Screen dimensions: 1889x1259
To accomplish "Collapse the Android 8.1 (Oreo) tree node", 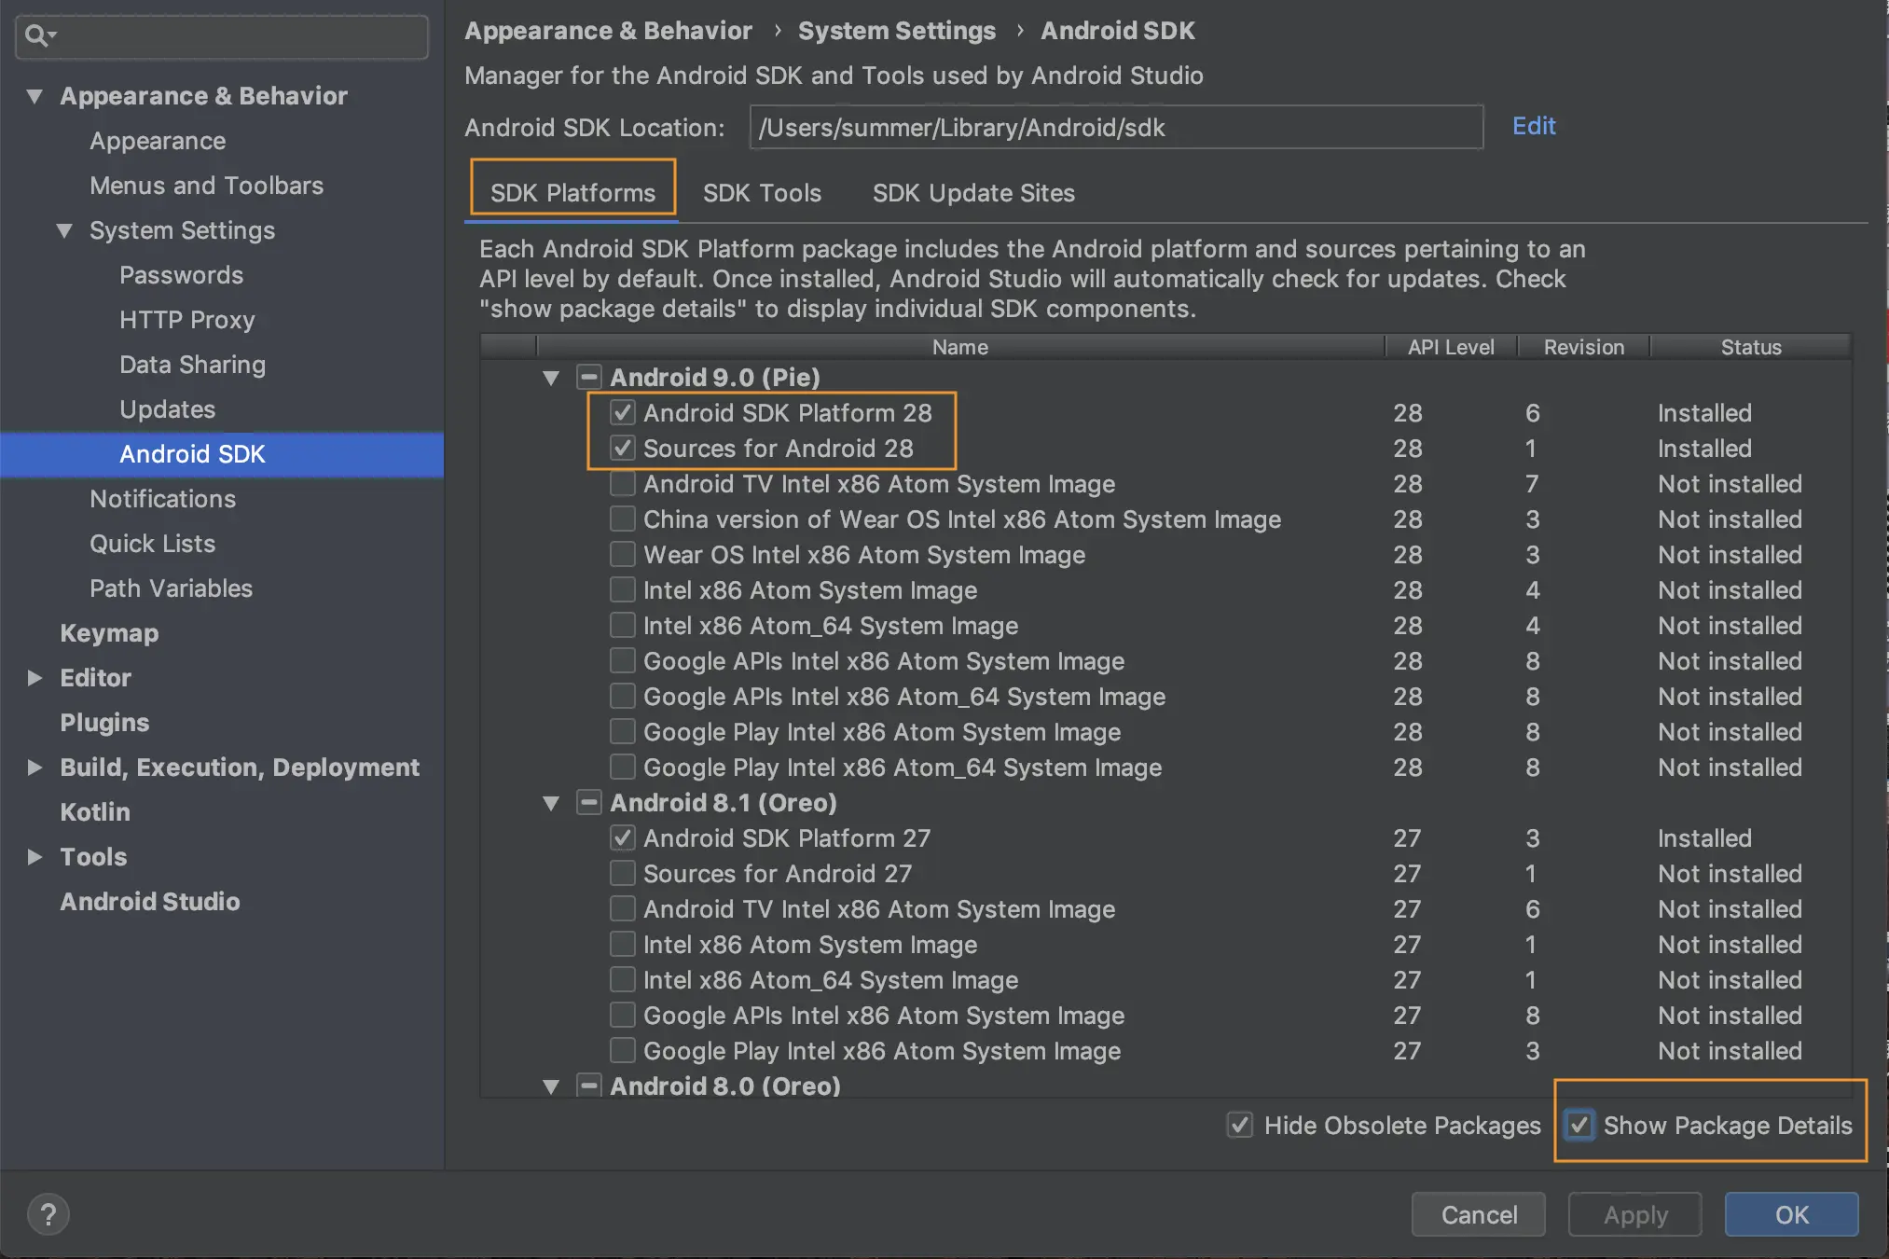I will tap(551, 803).
